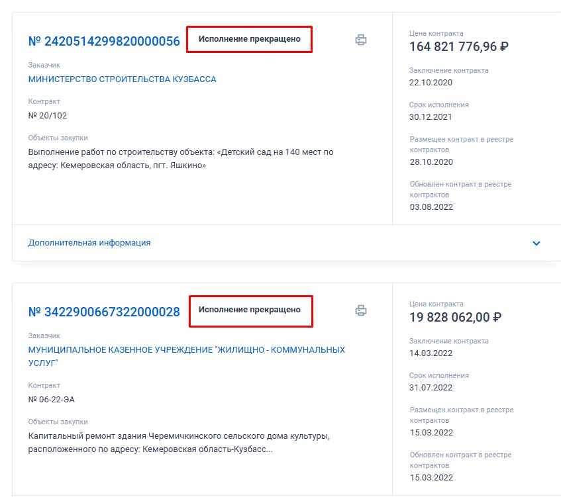This screenshot has width=561, height=497.
Task: Click the print icon for contract 2420514299820000056
Action: 360,40
